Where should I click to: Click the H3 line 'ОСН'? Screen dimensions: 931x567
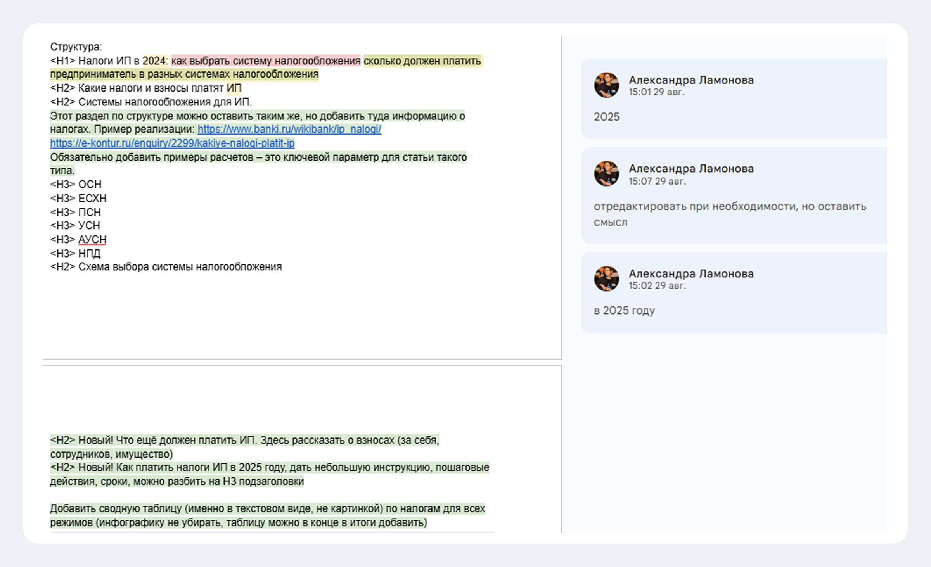pyautogui.click(x=90, y=184)
